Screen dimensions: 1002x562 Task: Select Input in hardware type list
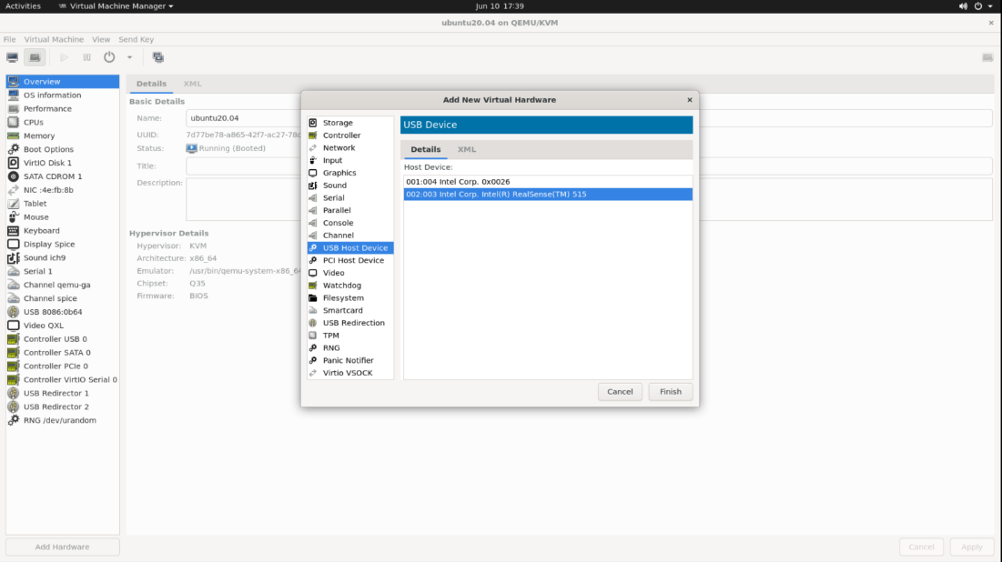pos(350,160)
